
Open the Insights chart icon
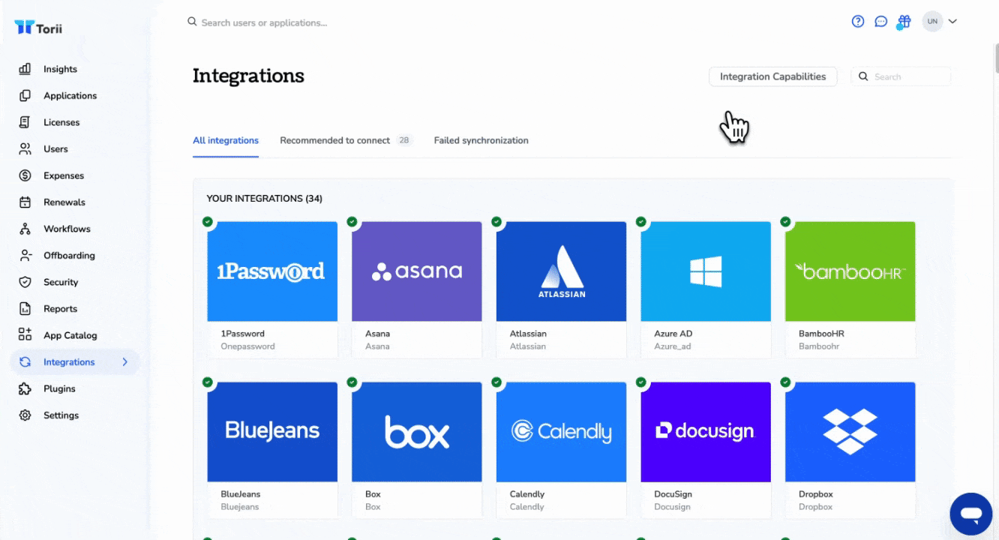click(x=25, y=69)
